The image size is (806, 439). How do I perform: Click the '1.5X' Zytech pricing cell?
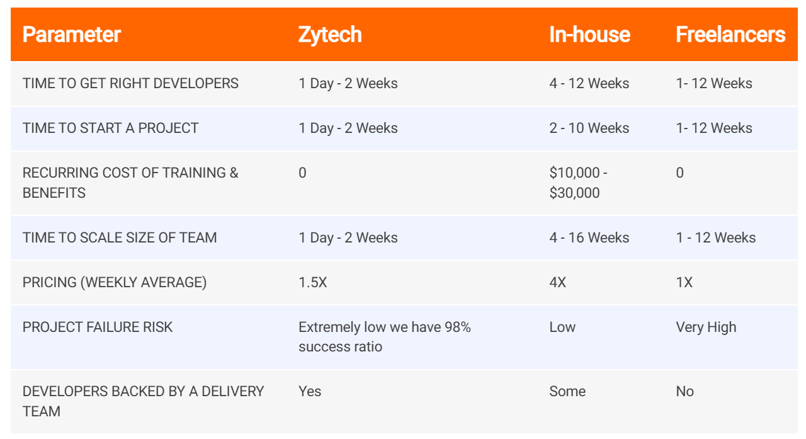[x=313, y=282]
